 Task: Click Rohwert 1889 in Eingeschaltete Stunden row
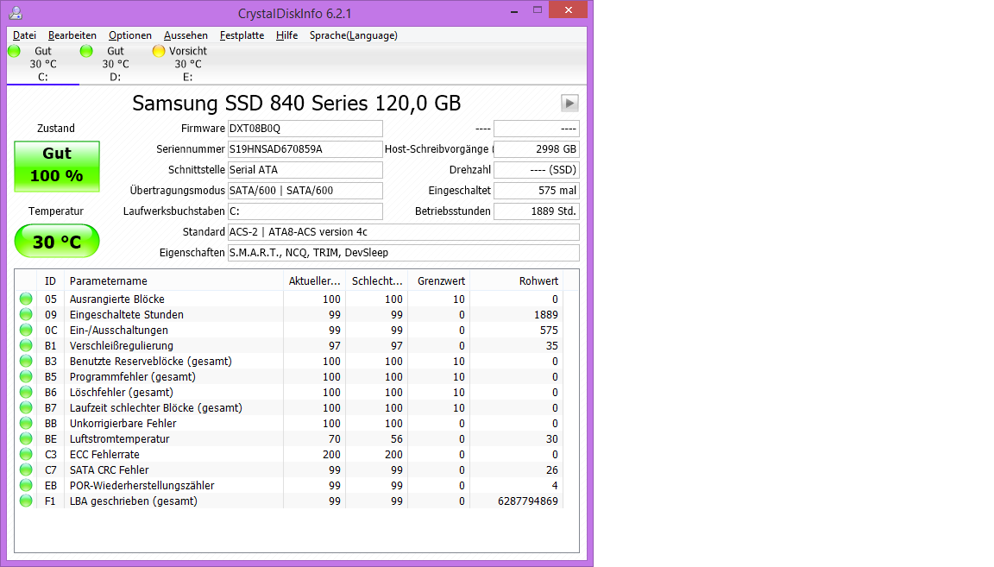545,315
